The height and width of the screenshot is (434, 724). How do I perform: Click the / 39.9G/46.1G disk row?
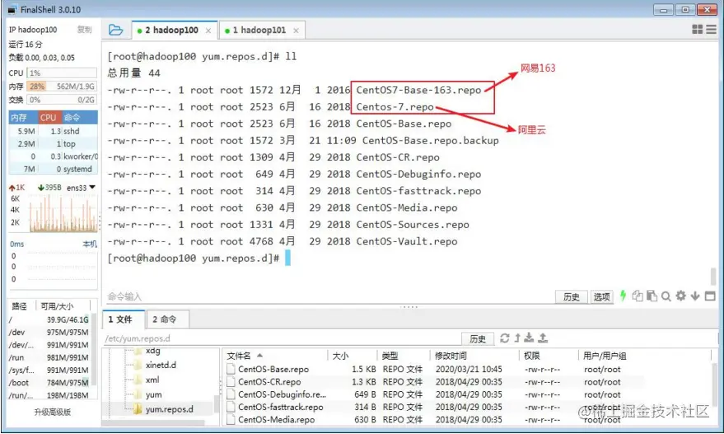(49, 320)
